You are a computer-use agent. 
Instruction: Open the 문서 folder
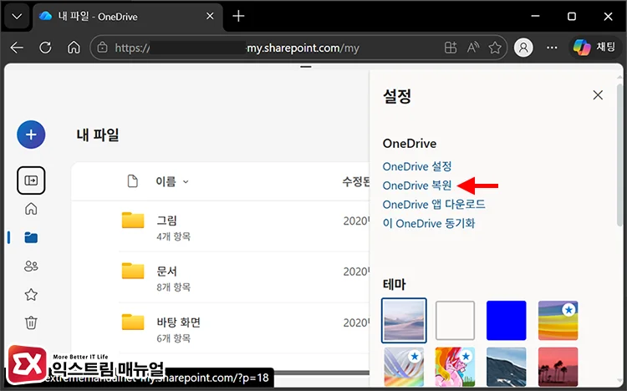166,272
